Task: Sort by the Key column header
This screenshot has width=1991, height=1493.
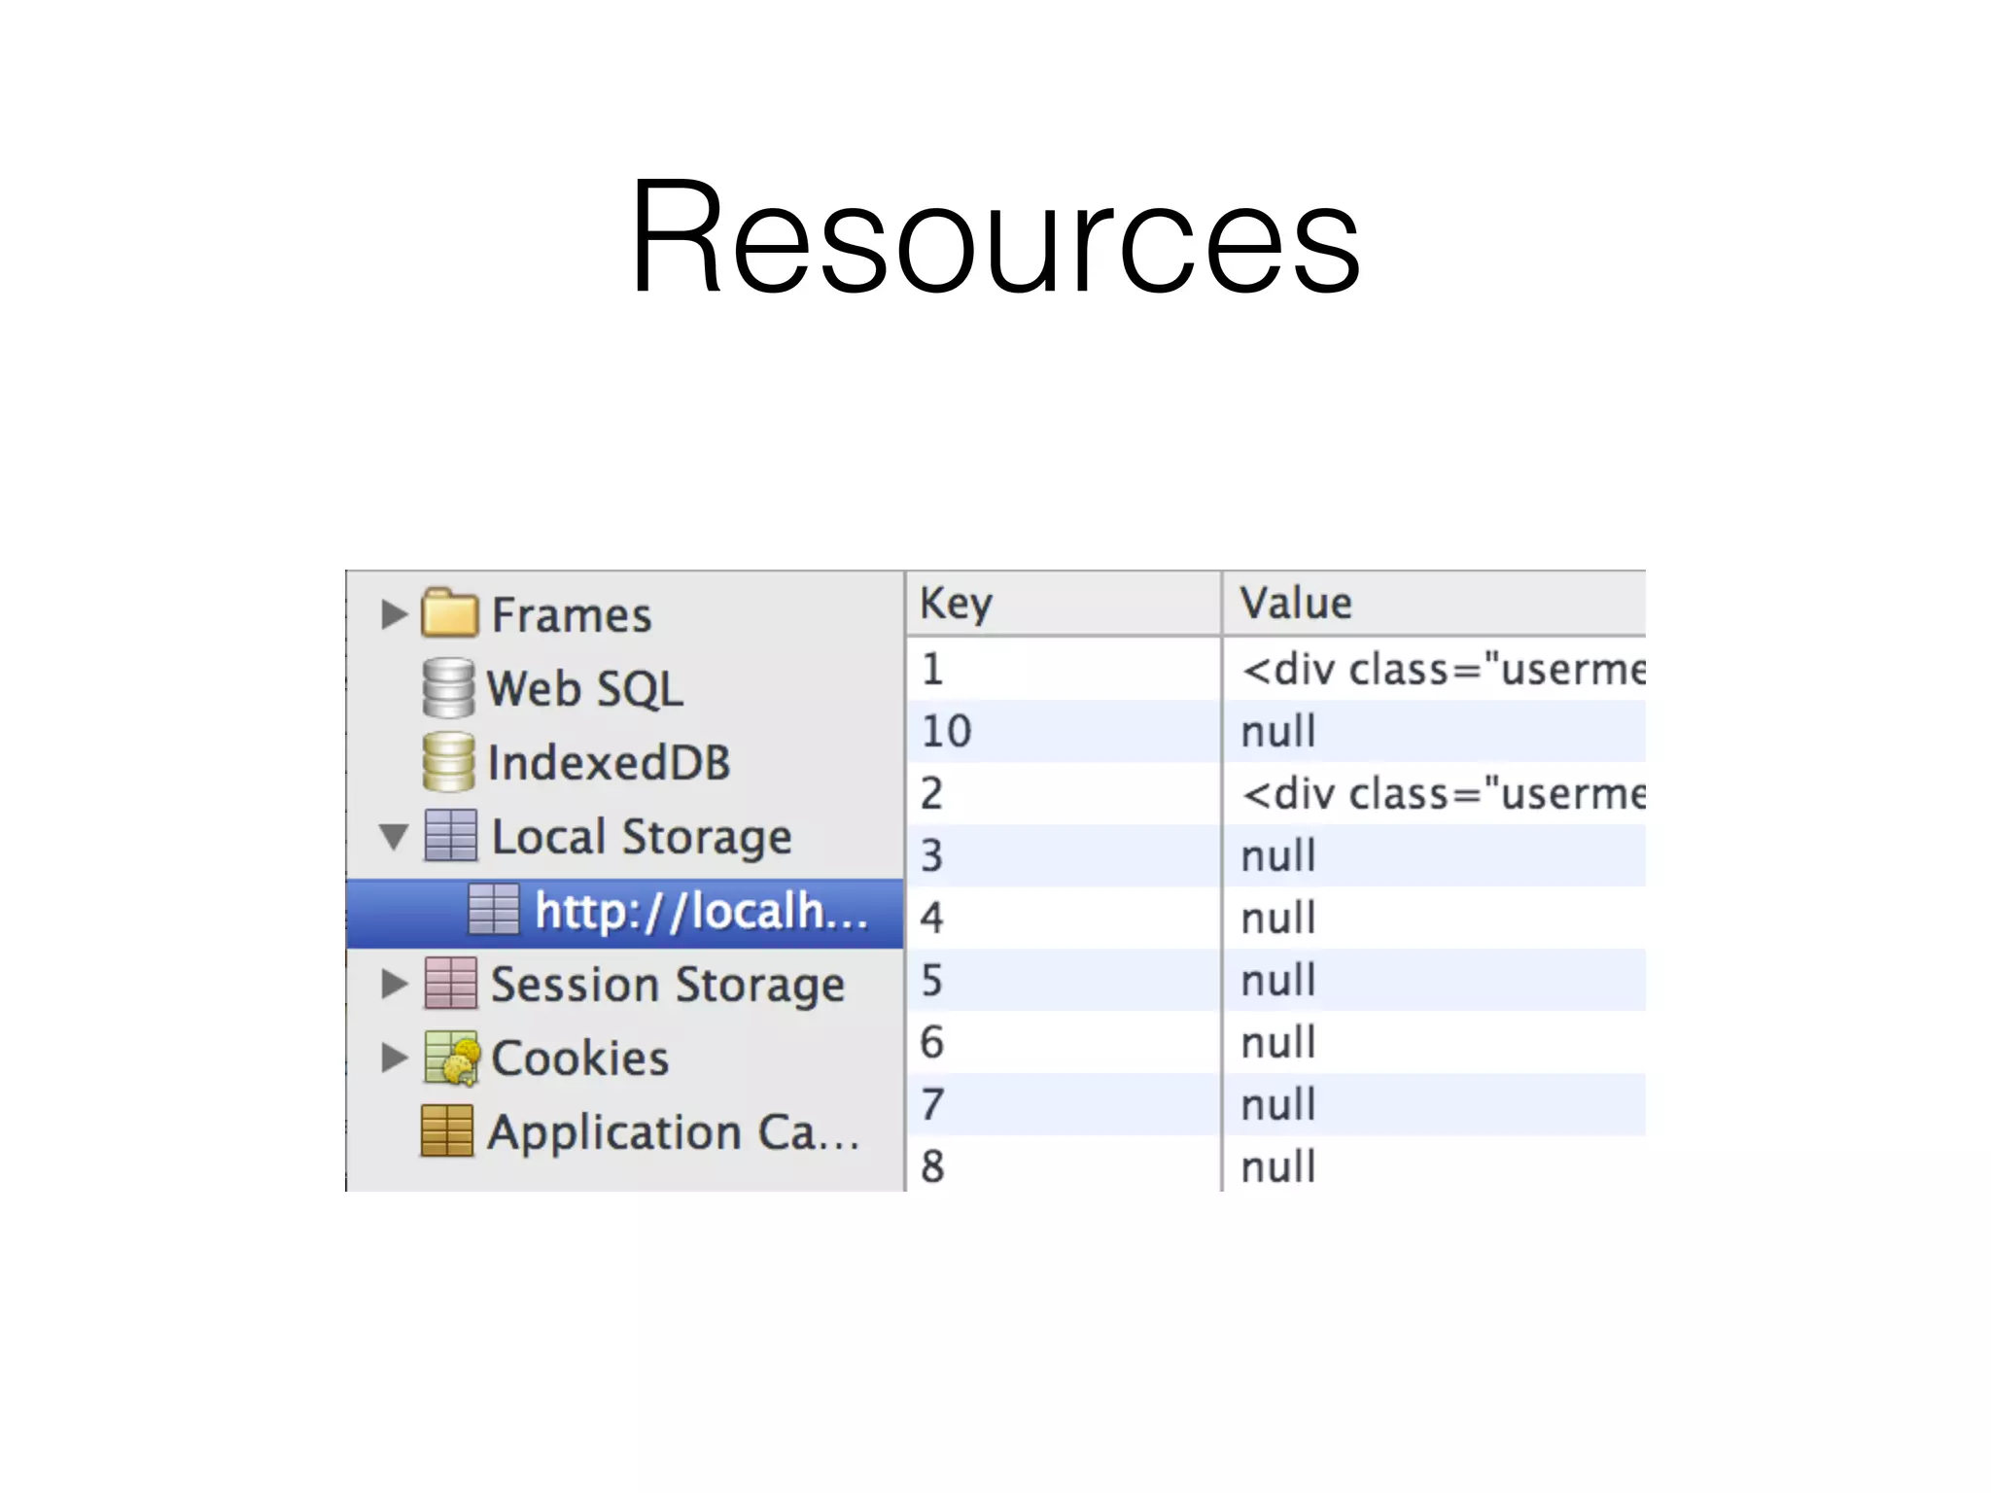Action: pos(1064,604)
